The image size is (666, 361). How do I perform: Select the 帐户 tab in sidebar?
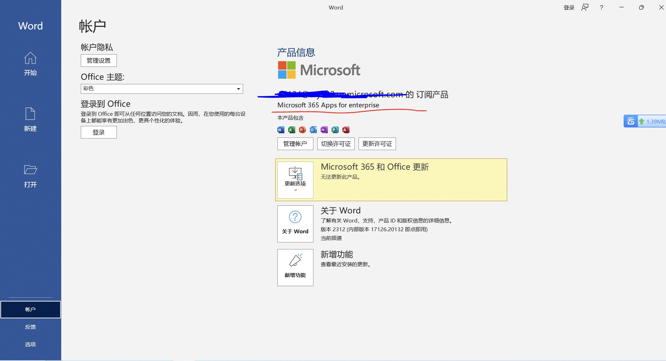(x=30, y=310)
